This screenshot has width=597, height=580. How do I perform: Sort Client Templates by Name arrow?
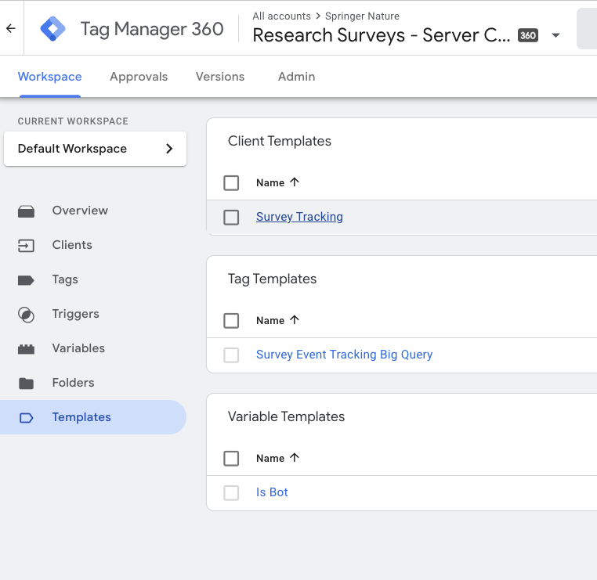pos(295,182)
